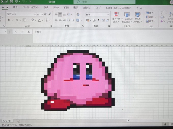Click the bottom align icon

coord(64,14)
